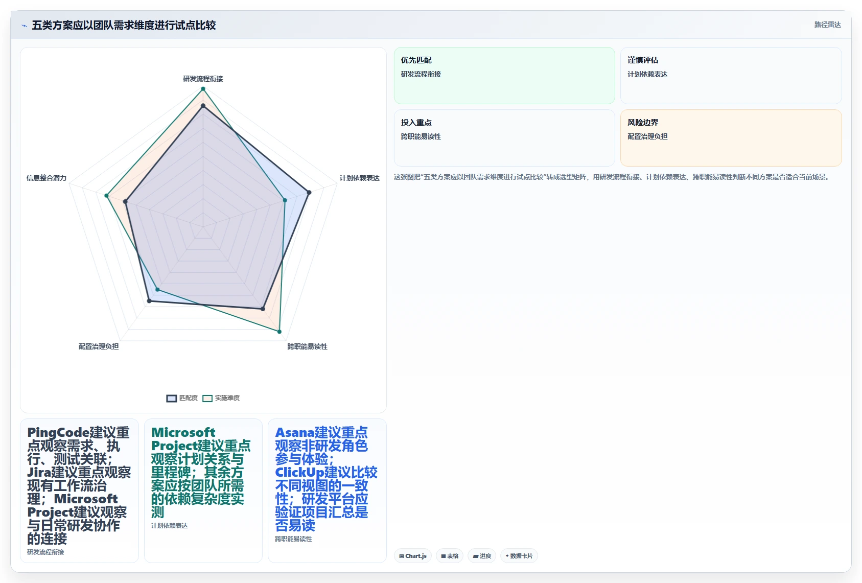This screenshot has width=862, height=583.
Task: Click the Asana recommendation card
Action: (327, 491)
